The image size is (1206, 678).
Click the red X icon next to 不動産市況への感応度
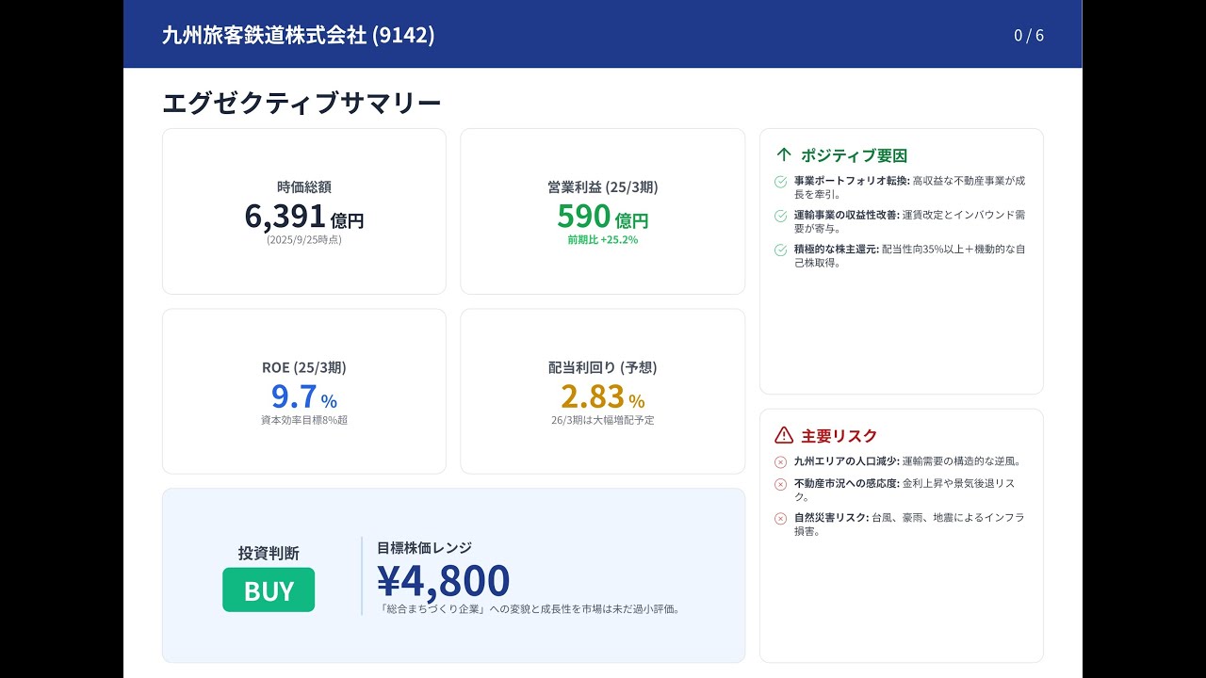tap(780, 484)
